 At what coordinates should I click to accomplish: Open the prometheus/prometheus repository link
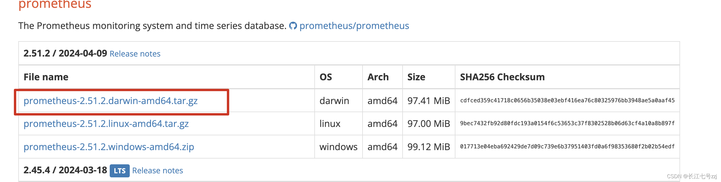[354, 26]
